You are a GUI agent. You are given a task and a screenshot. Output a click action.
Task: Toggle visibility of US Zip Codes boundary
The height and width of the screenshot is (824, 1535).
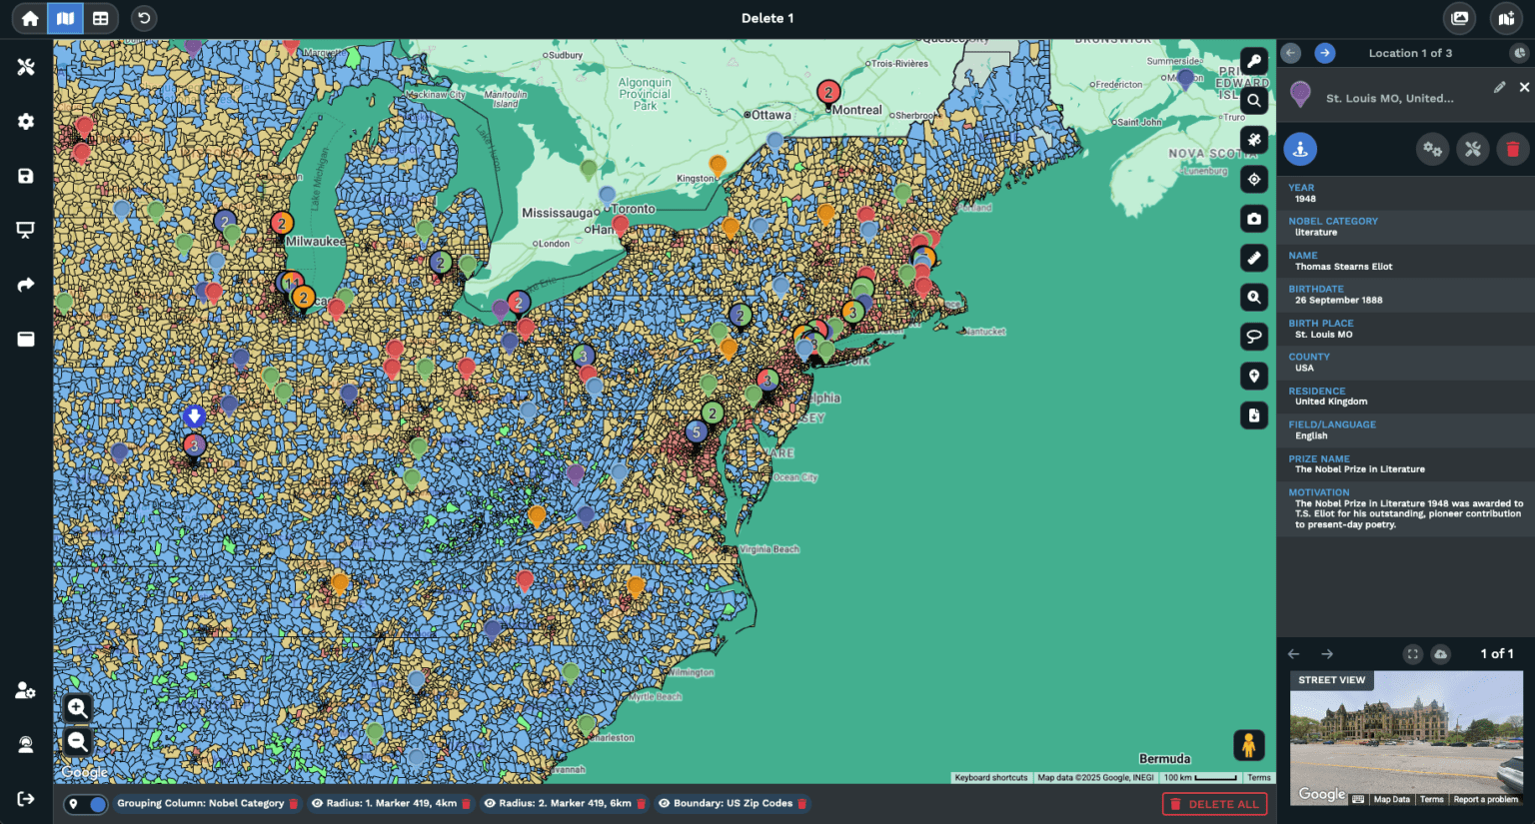pos(664,803)
